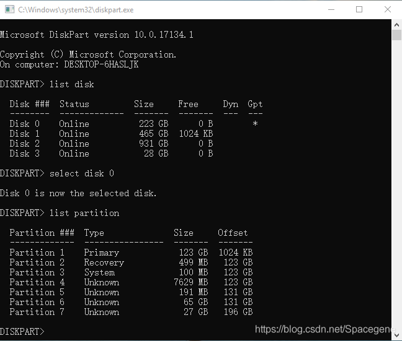Click the 'list disk' command text
Screen dimensions: 402x341
[x=71, y=84]
